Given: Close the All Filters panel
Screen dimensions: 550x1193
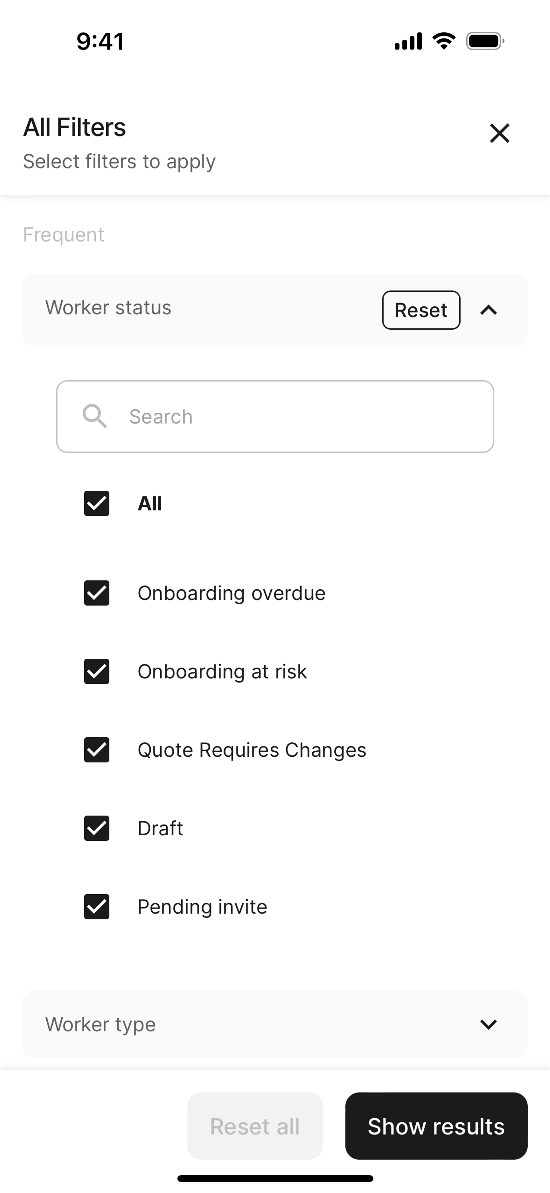Looking at the screenshot, I should click(499, 133).
